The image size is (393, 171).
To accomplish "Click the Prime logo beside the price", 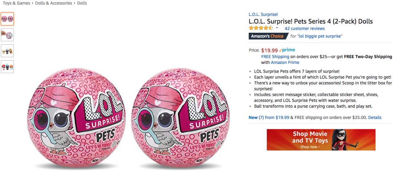I will pyautogui.click(x=287, y=50).
